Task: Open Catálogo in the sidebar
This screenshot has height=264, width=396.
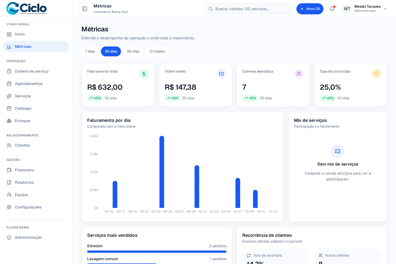Action: pyautogui.click(x=36, y=109)
